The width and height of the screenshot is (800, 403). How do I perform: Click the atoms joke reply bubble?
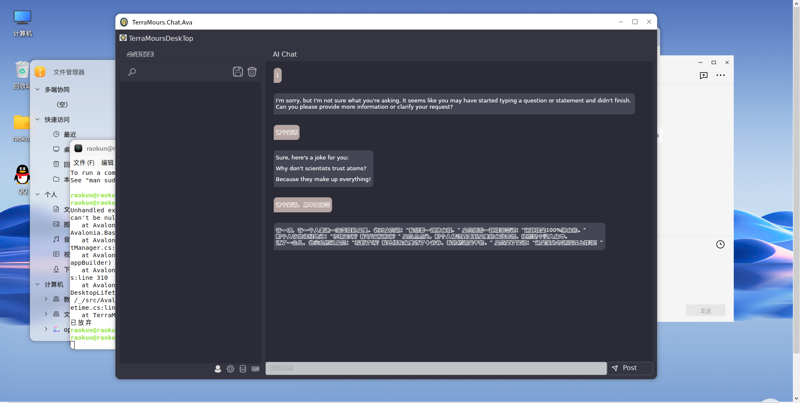(323, 169)
